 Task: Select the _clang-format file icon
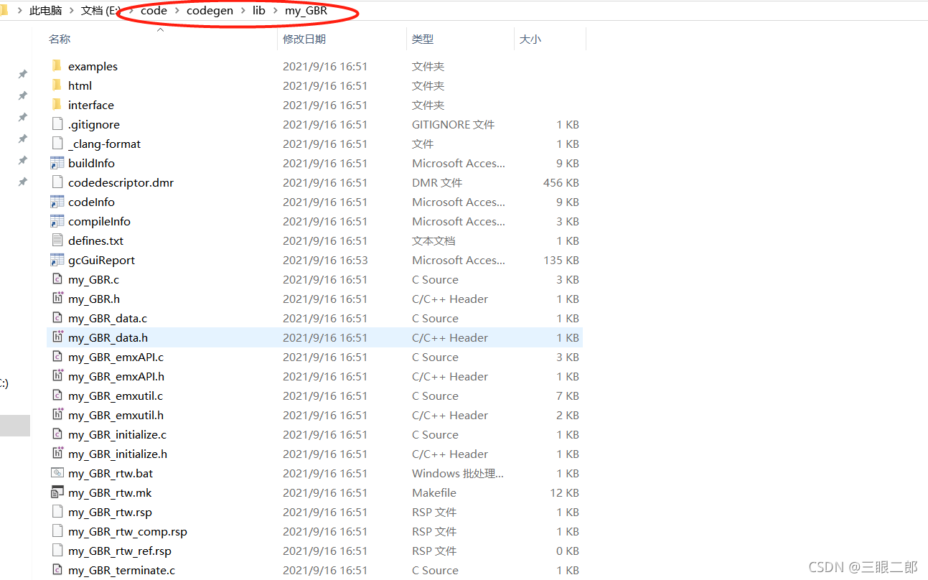[x=57, y=144]
